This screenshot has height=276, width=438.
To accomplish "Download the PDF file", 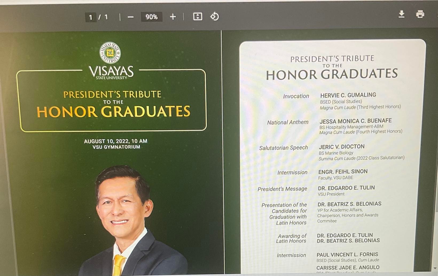I will [401, 14].
